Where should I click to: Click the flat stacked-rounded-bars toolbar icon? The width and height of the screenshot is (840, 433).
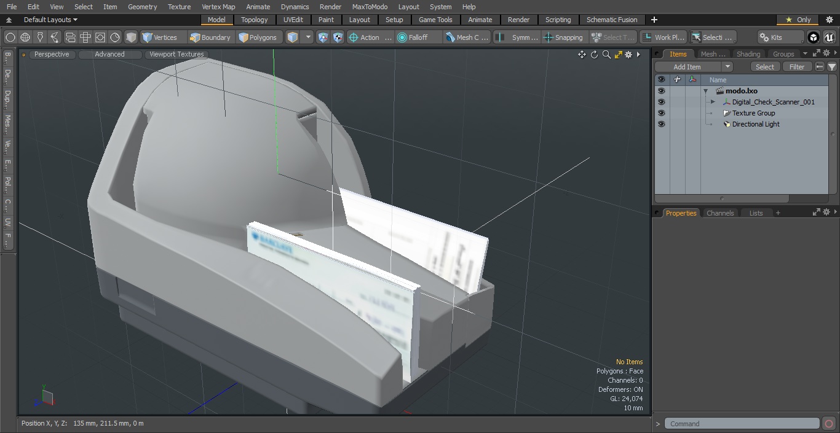click(70, 37)
